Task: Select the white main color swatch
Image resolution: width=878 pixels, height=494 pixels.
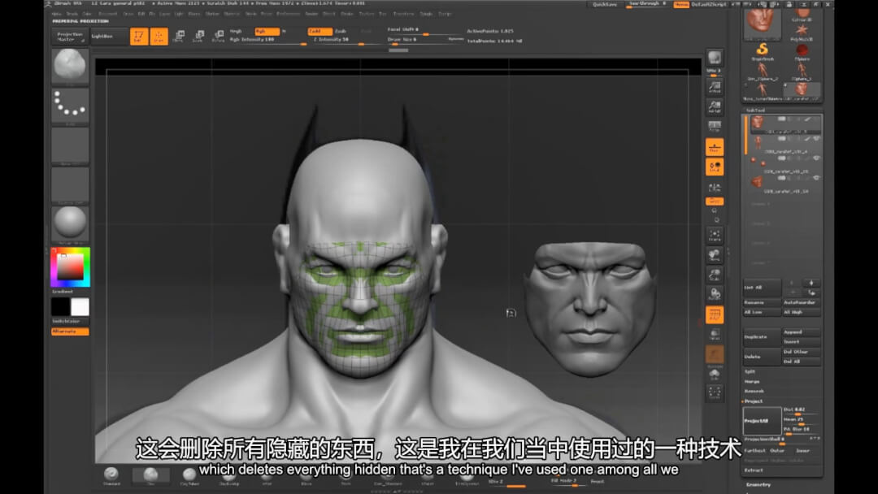Action: tap(80, 306)
